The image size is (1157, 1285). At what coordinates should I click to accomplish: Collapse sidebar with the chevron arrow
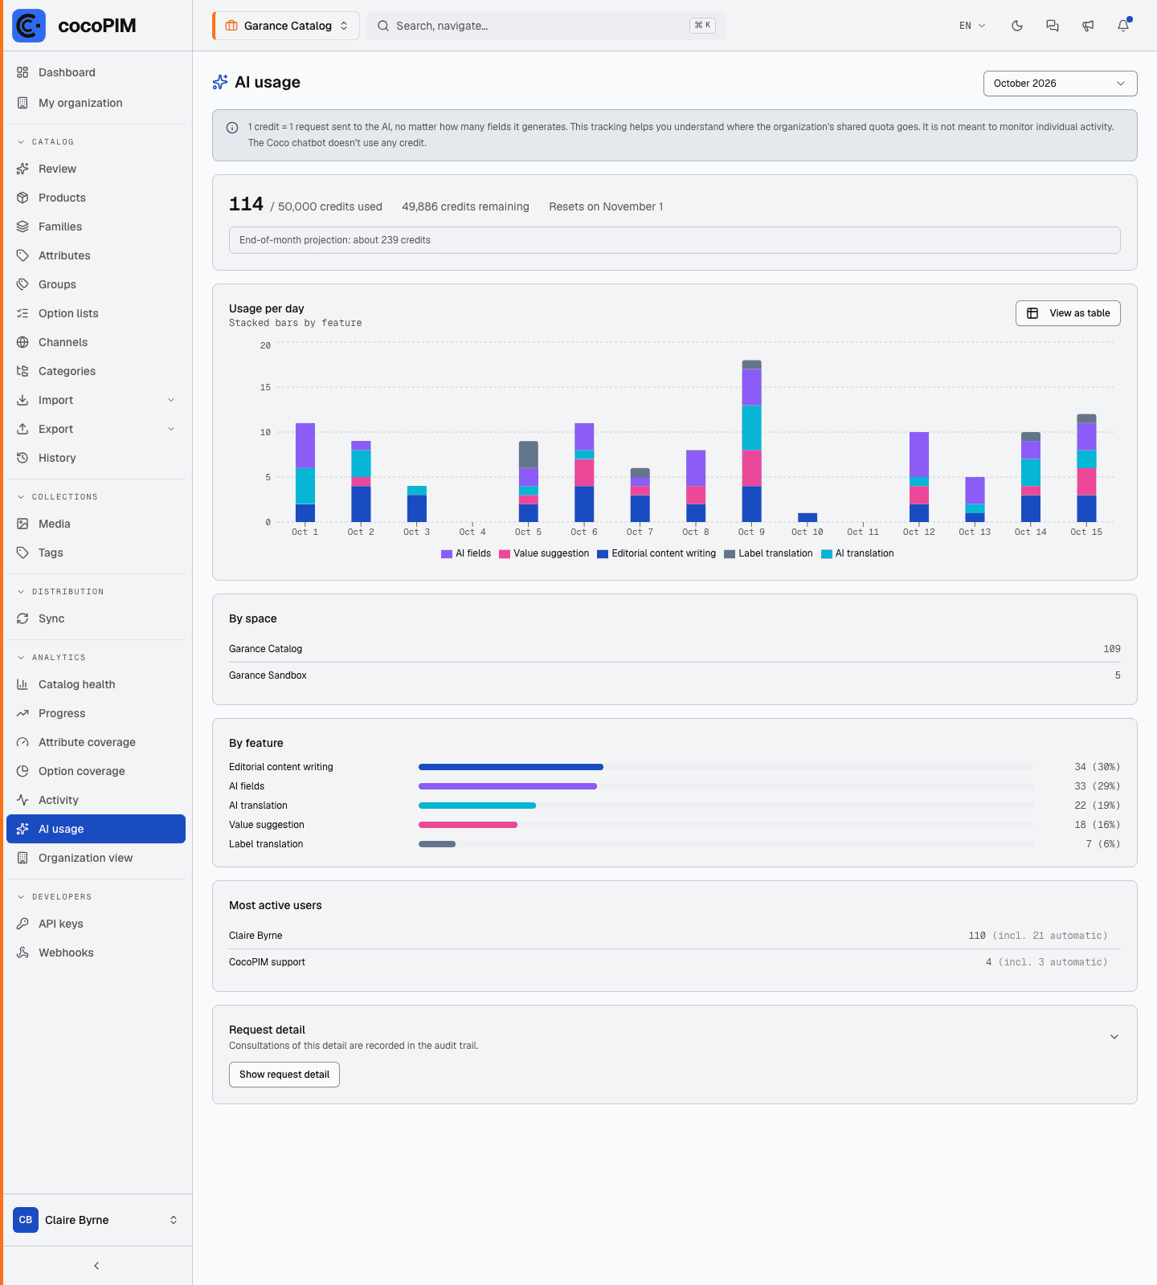click(x=96, y=1266)
